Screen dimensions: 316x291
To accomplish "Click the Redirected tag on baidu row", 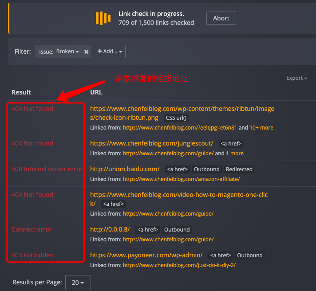I will pos(239,169).
